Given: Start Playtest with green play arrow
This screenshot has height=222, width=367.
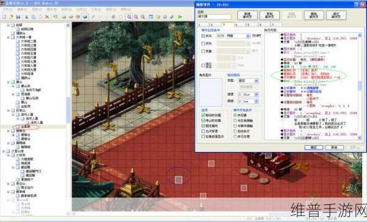Looking at the screenshot, I should click(180, 17).
